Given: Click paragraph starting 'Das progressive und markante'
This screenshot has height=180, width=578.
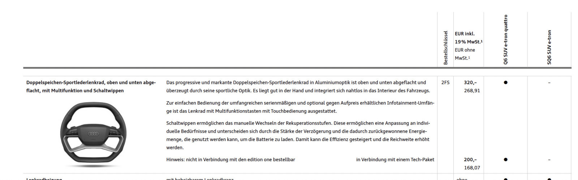Looking at the screenshot, I should [298, 86].
